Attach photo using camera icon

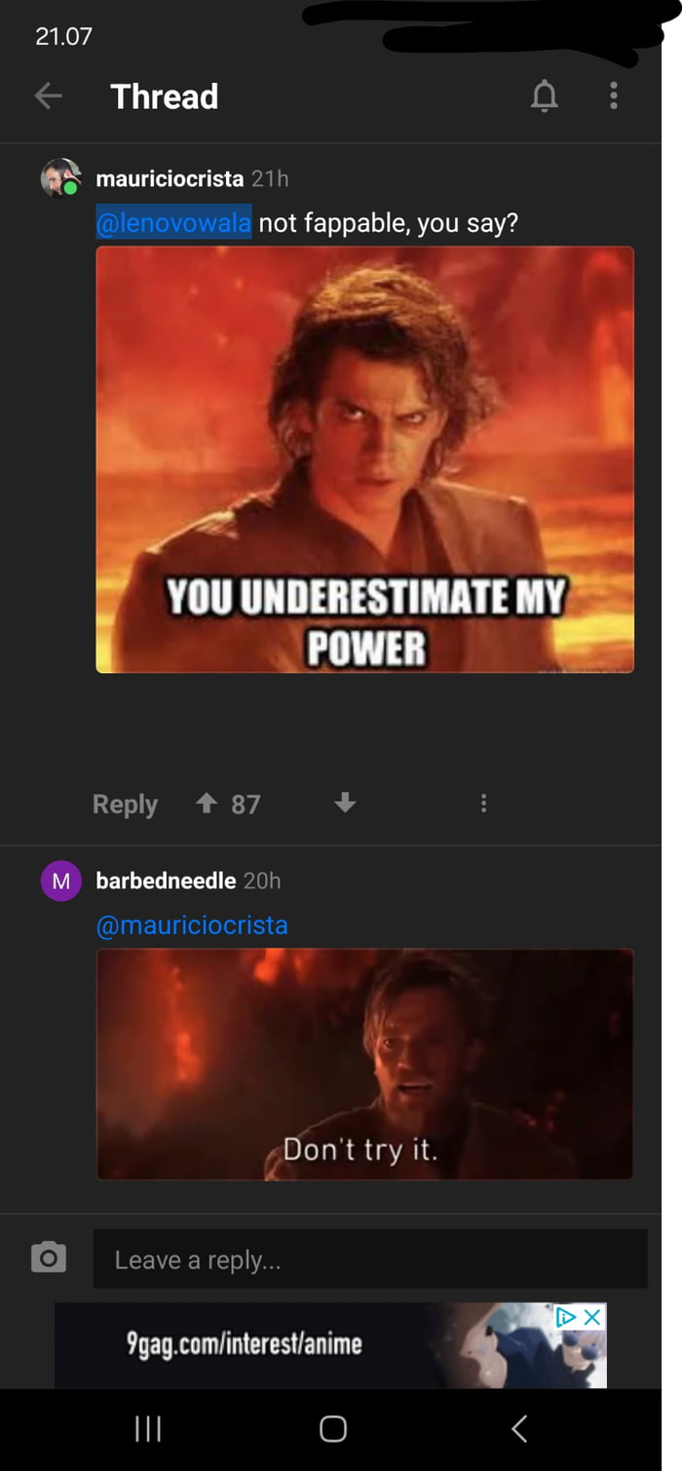[49, 1257]
